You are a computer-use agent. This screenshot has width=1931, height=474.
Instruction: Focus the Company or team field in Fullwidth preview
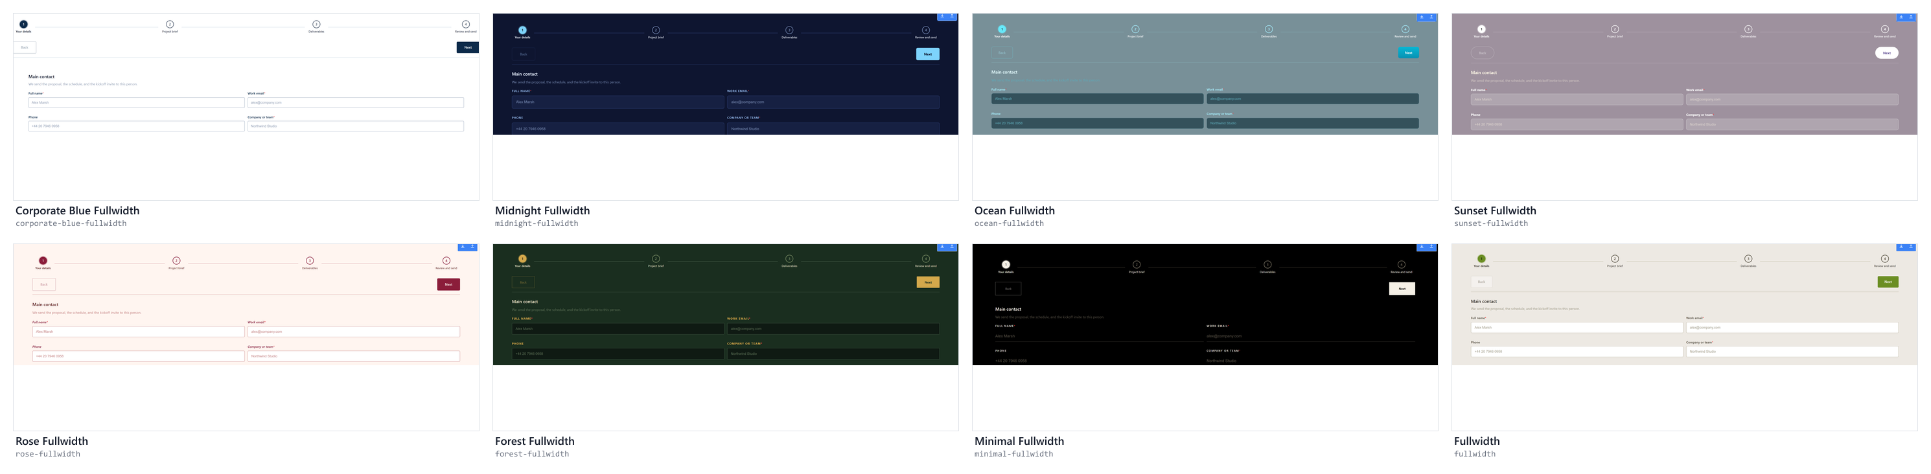1792,351
